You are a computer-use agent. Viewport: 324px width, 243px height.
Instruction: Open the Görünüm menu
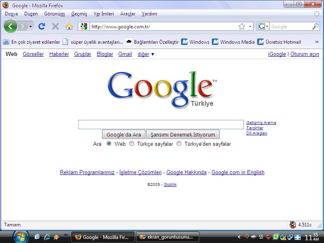click(x=54, y=14)
